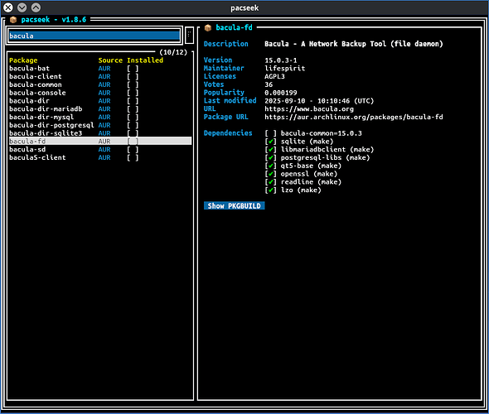Select bacula-dir-postgresql package row
Screen dimensions: 489x414
[x=100, y=125]
